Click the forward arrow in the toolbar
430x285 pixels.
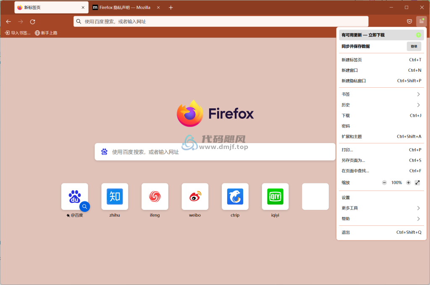(x=21, y=22)
